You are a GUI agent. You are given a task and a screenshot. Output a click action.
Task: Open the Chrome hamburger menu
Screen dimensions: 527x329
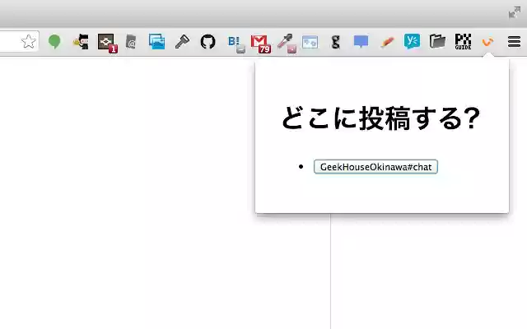click(x=514, y=42)
